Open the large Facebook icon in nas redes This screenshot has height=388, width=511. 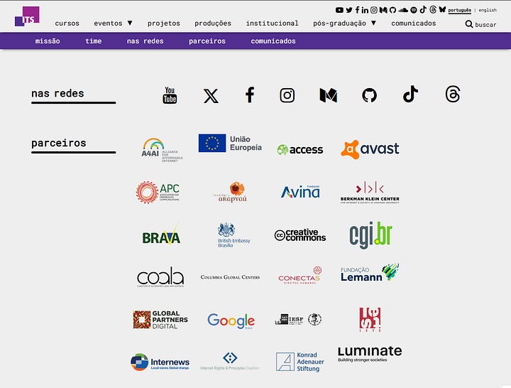pyautogui.click(x=250, y=95)
